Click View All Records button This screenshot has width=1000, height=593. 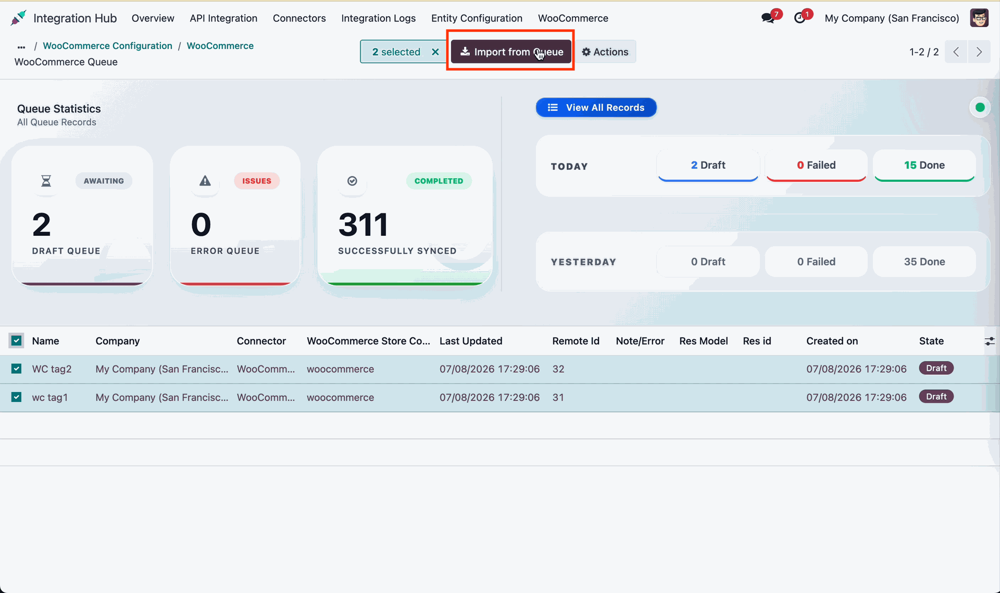point(596,107)
